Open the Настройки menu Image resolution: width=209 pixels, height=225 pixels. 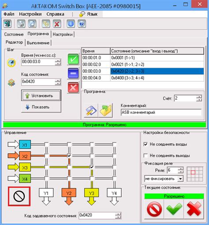(30, 14)
